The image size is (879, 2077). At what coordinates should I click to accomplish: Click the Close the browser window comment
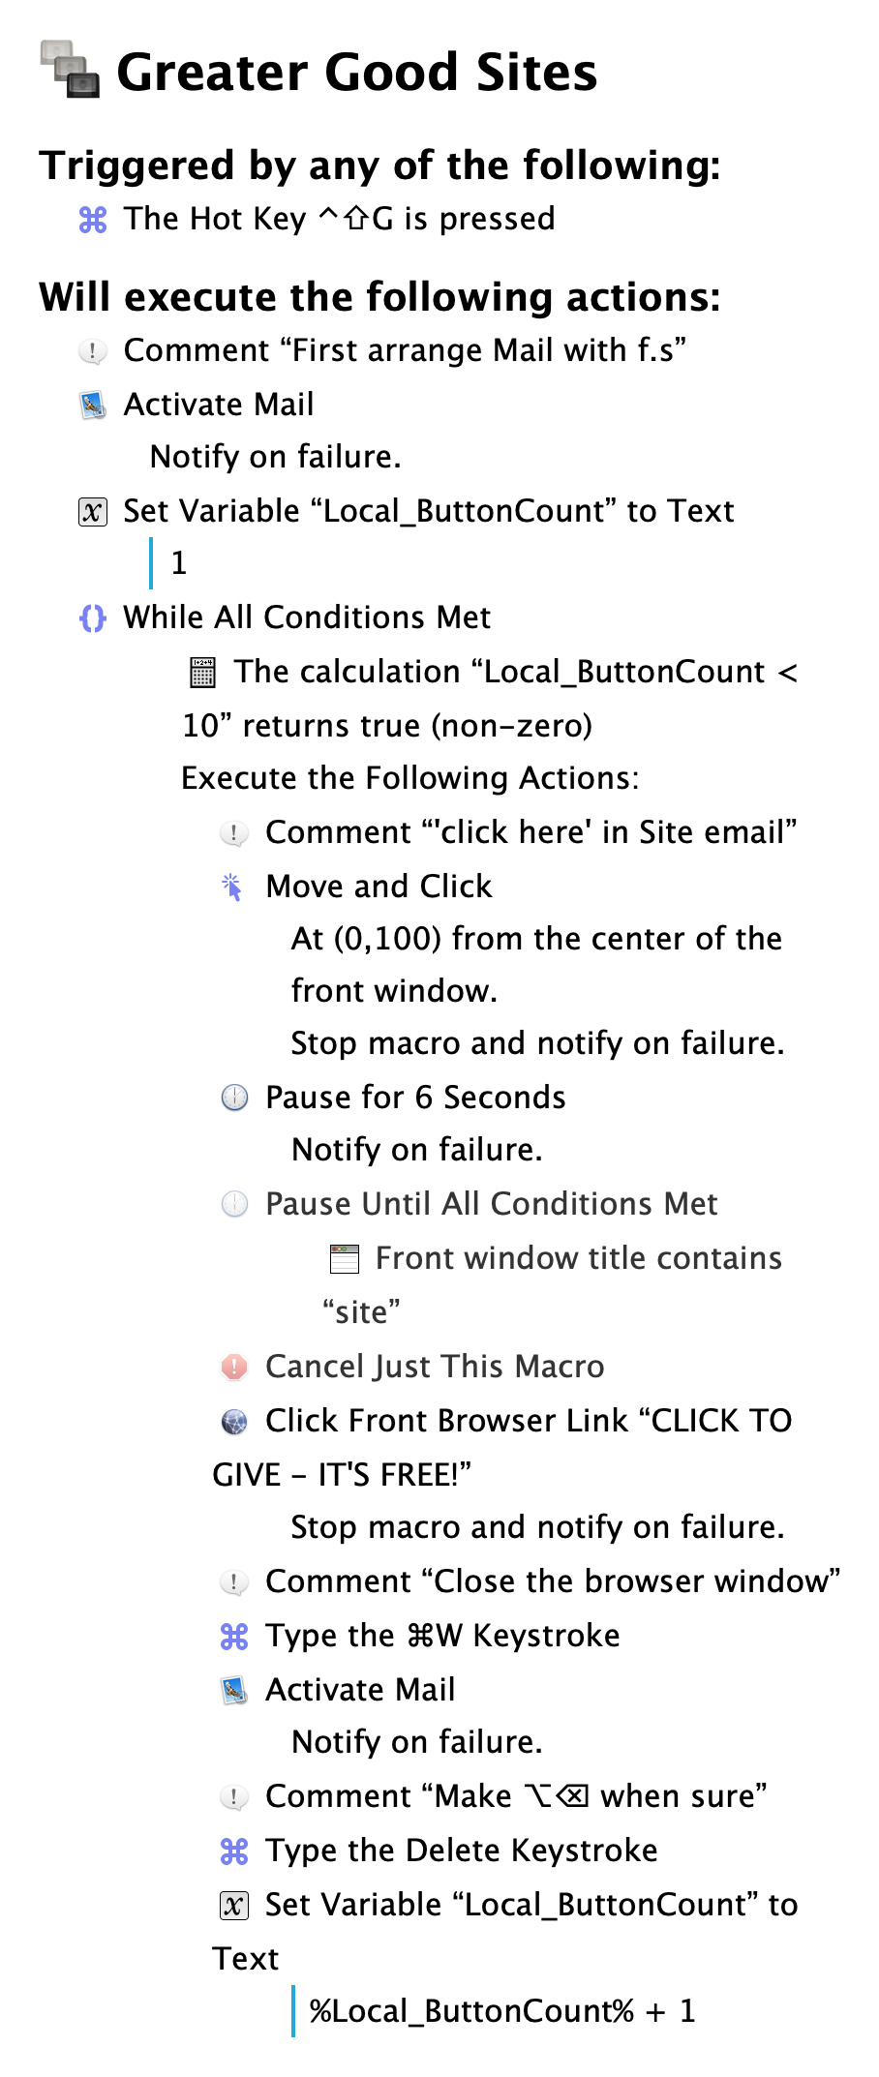(x=553, y=1581)
